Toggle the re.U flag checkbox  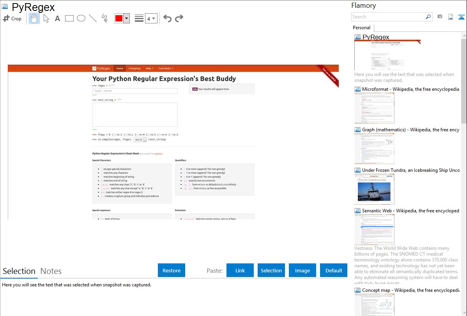tap(160, 134)
